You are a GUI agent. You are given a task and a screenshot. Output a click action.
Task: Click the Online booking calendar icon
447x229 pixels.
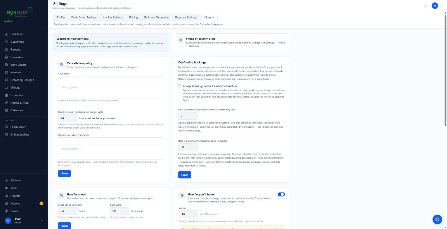click(x=6, y=134)
